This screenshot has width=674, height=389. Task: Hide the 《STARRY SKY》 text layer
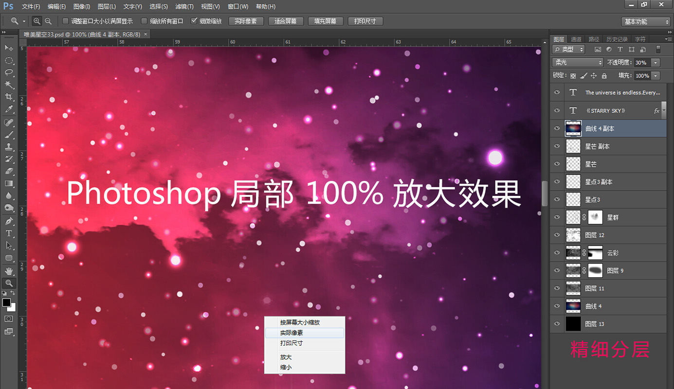coord(558,111)
